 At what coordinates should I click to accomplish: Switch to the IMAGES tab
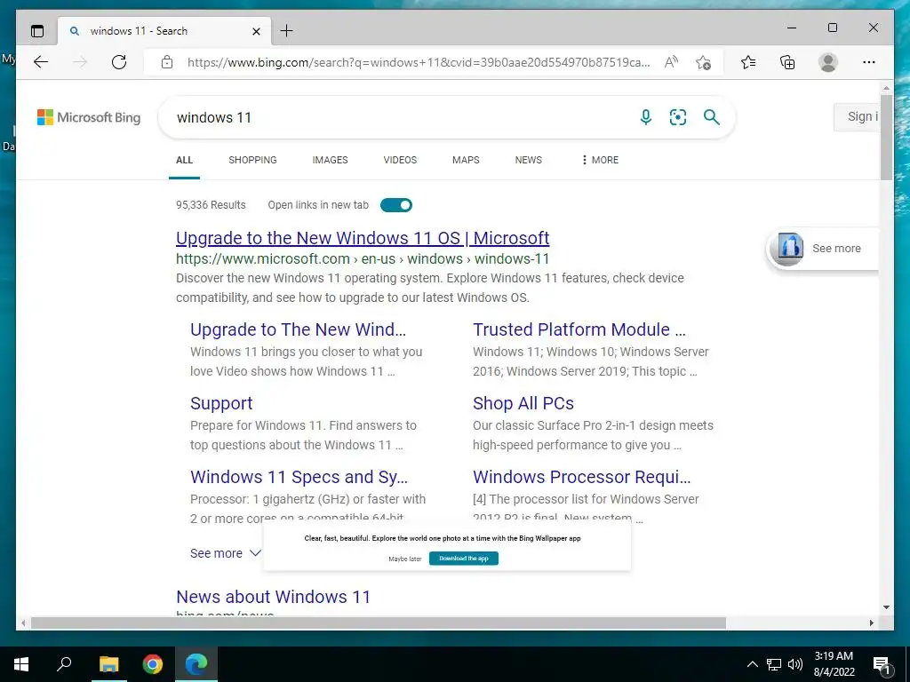(331, 160)
